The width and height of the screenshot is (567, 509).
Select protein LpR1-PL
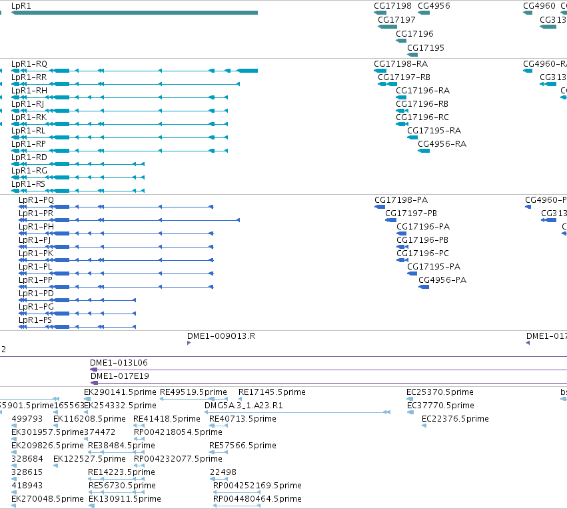[116, 274]
